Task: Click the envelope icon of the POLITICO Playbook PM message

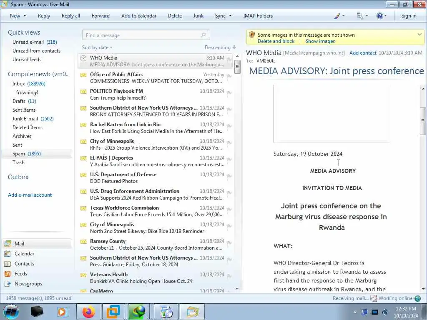Action: pyautogui.click(x=83, y=91)
